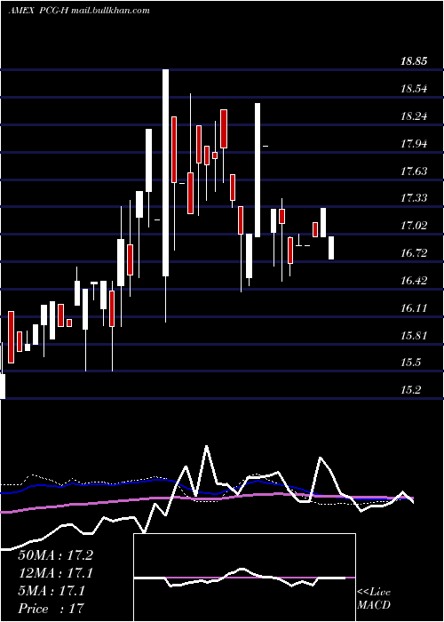This screenshot has height=622, width=444.
Task: Click the tallest white candlestick reaching 18.85
Action: click(165, 172)
